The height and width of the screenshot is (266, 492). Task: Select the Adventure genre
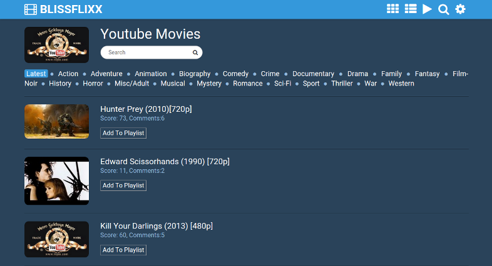[x=106, y=74]
